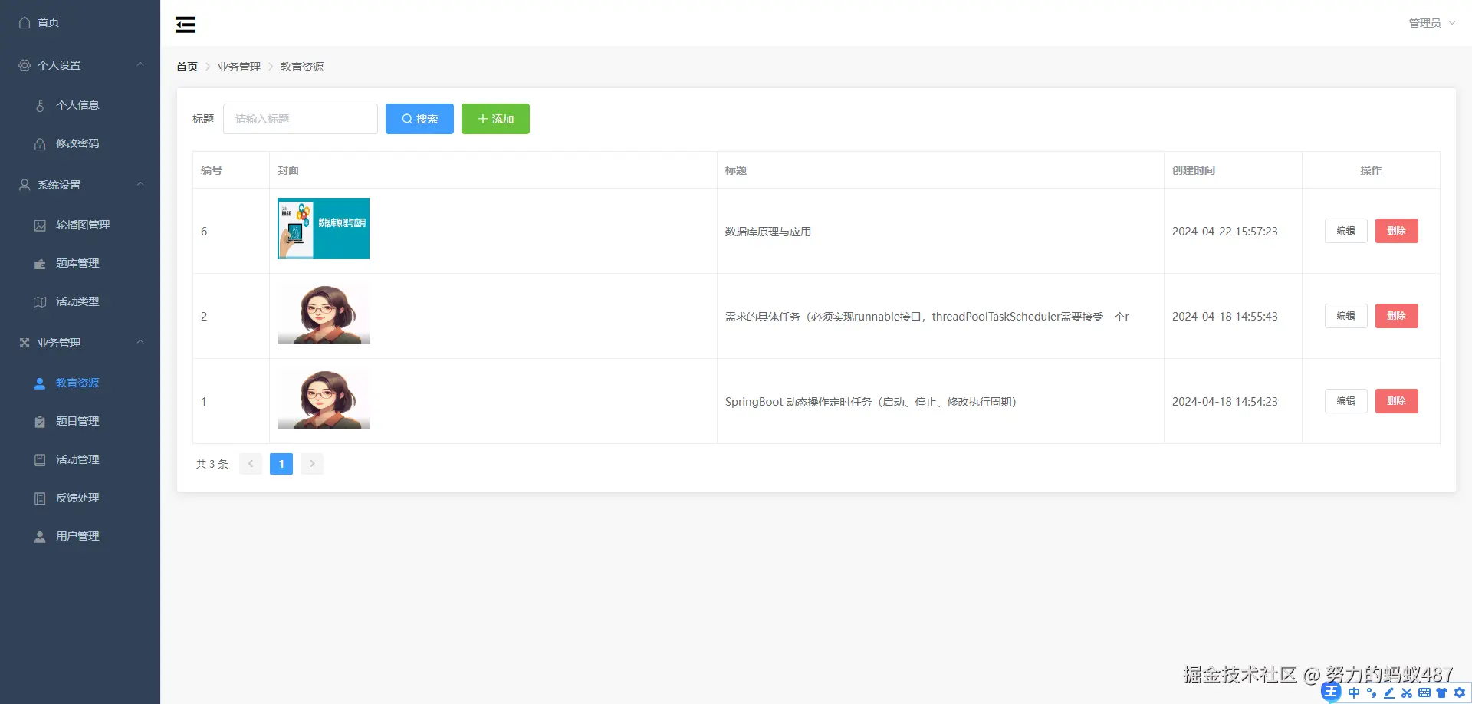The height and width of the screenshot is (704, 1472).
Task: Collapse the sidebar using the hamburger icon
Action: [185, 24]
